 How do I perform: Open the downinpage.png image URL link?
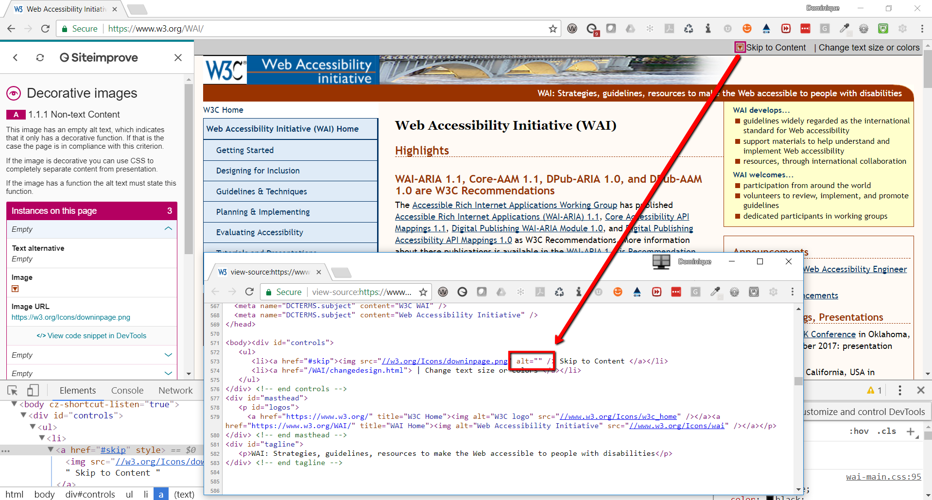[71, 317]
